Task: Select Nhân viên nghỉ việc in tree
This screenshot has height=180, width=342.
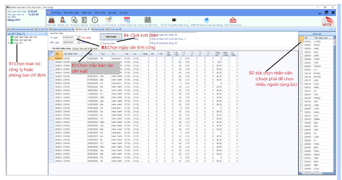Action: 22,40
